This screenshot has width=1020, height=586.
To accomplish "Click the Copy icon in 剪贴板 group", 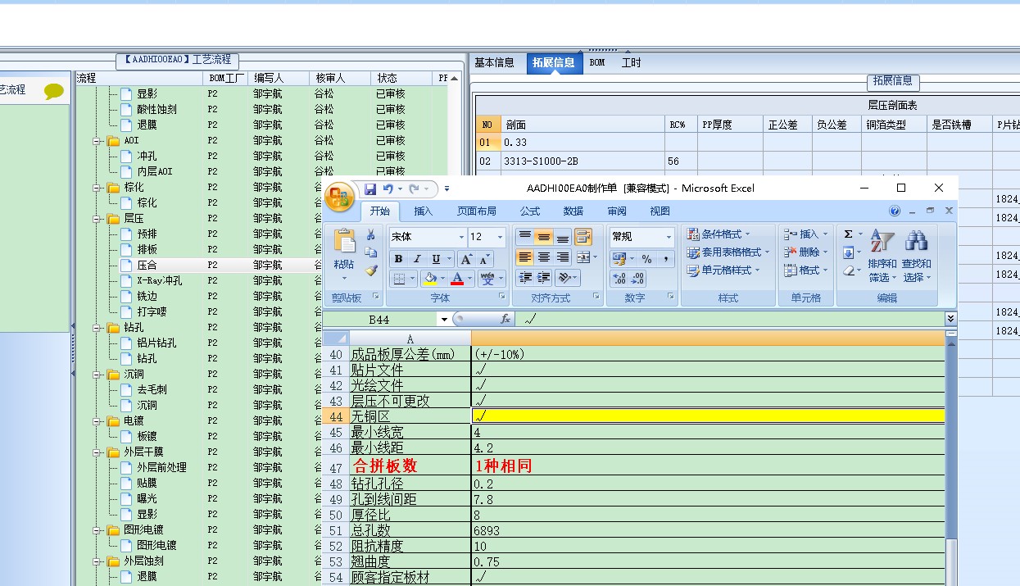I will [x=371, y=252].
